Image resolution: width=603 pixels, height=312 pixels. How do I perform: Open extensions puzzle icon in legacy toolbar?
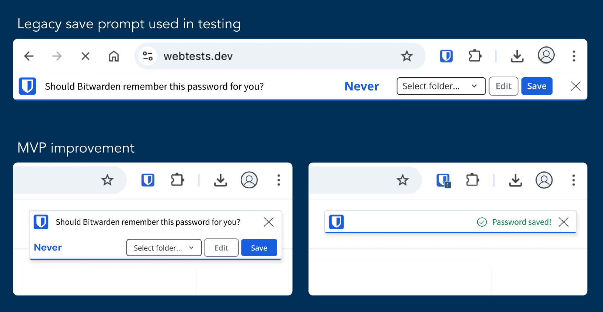(475, 56)
